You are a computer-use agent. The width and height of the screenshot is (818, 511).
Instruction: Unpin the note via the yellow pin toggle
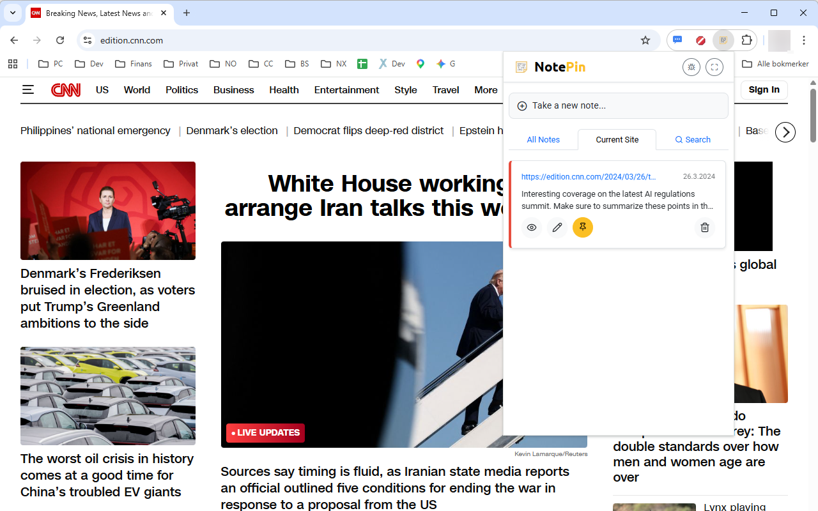pos(582,227)
